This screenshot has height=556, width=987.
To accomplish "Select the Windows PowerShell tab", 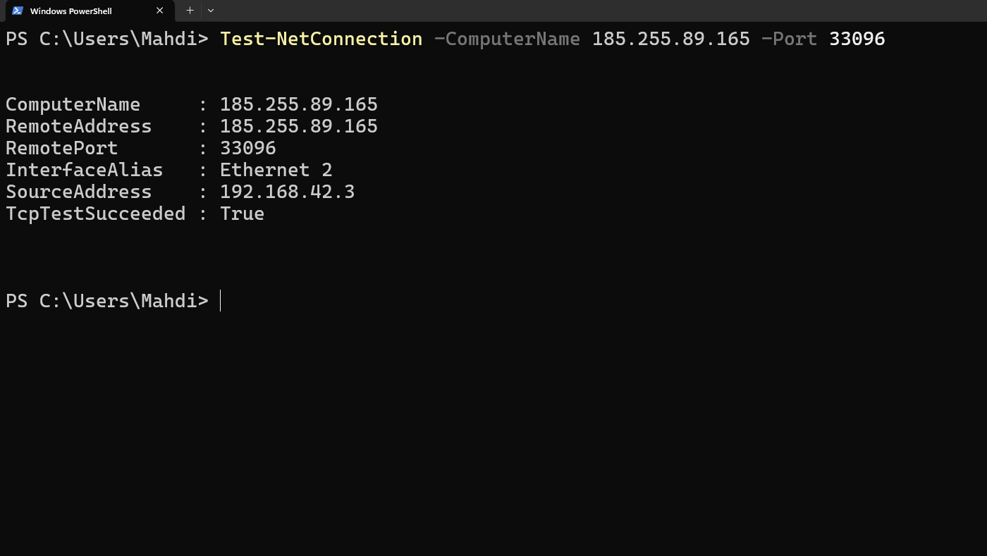I will (x=78, y=11).
